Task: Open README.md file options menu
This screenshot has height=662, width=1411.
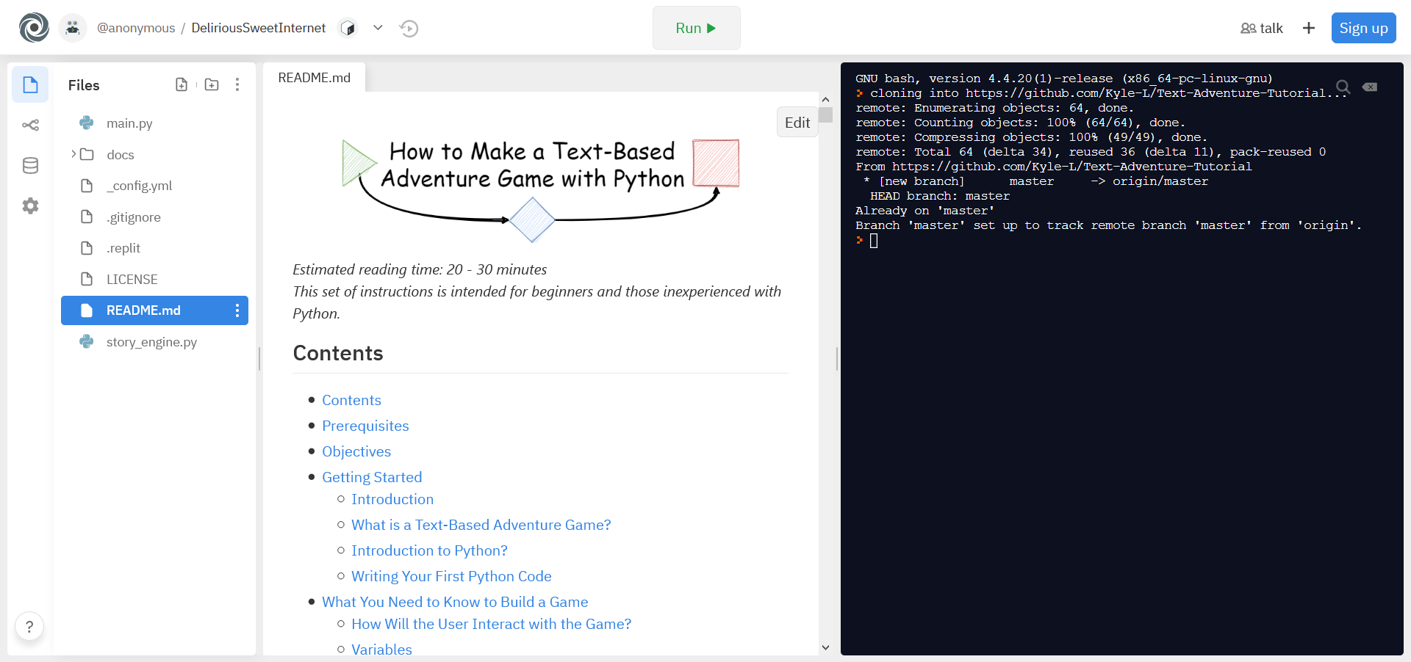Action: tap(237, 310)
